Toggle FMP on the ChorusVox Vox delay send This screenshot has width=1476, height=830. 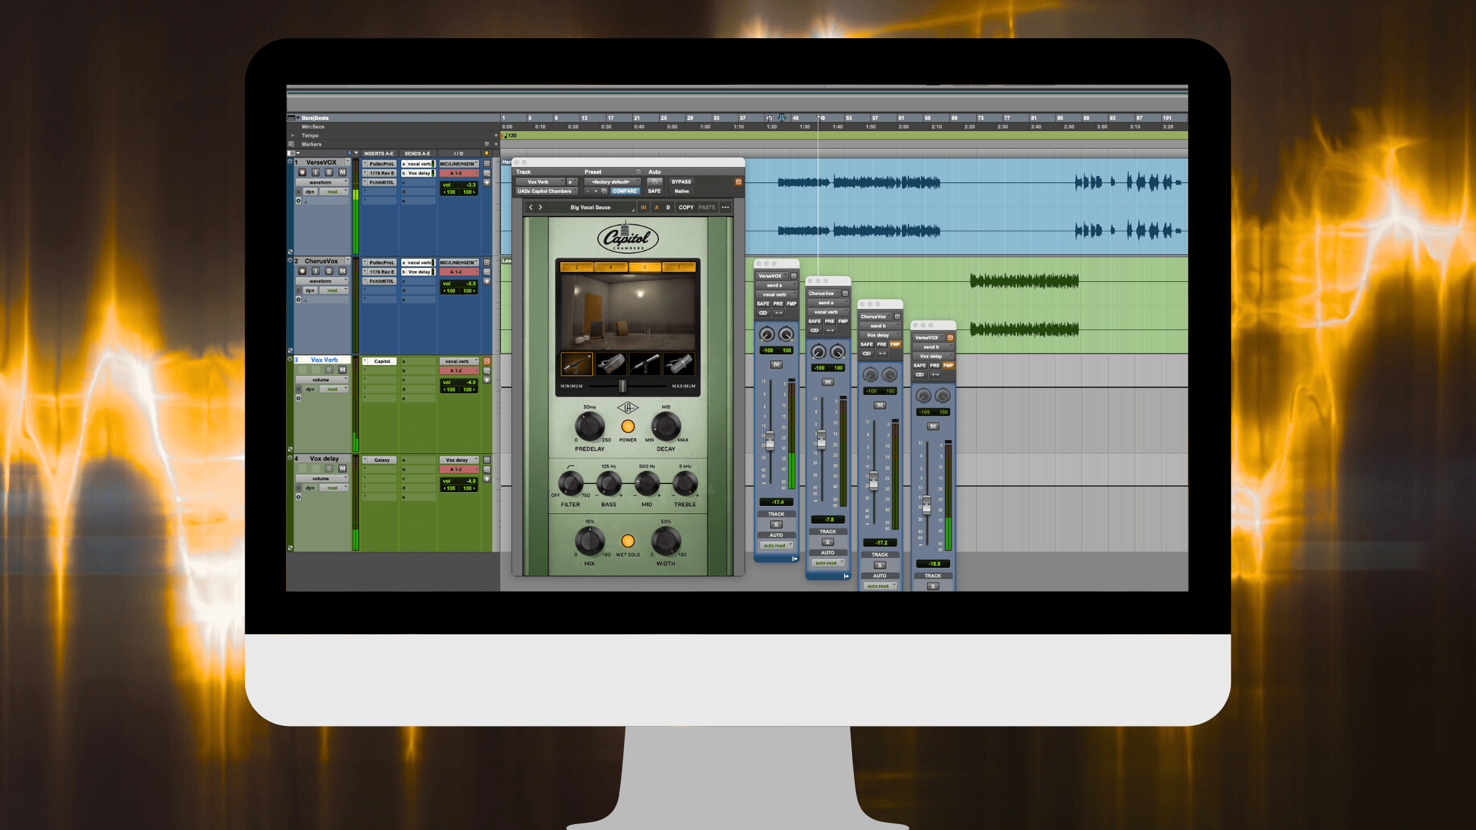pyautogui.click(x=896, y=344)
